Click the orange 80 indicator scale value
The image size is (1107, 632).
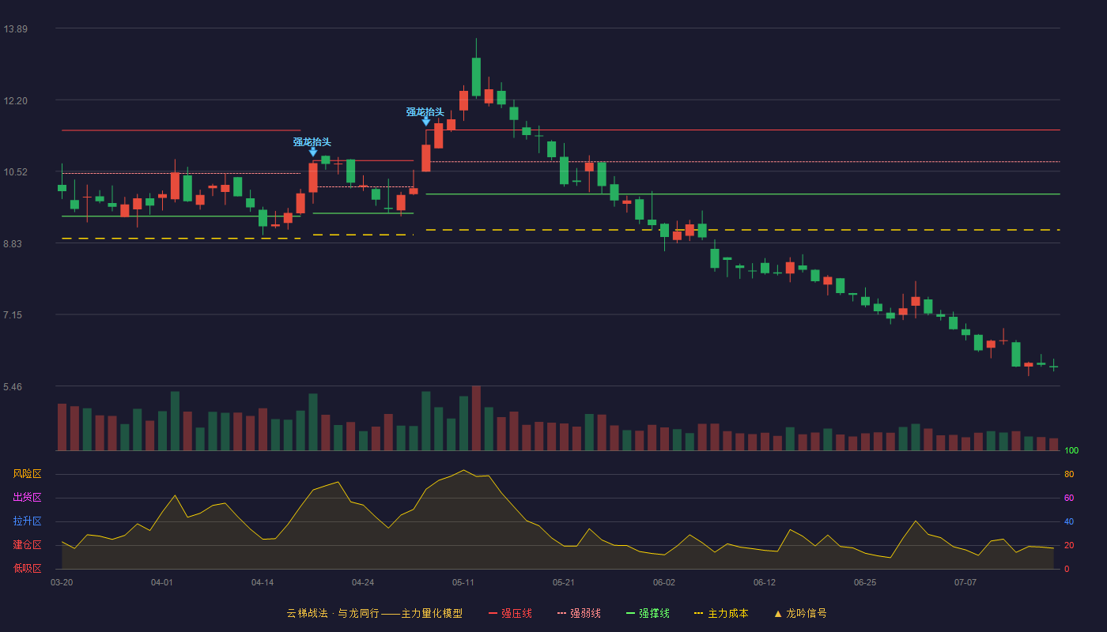[x=1069, y=474]
